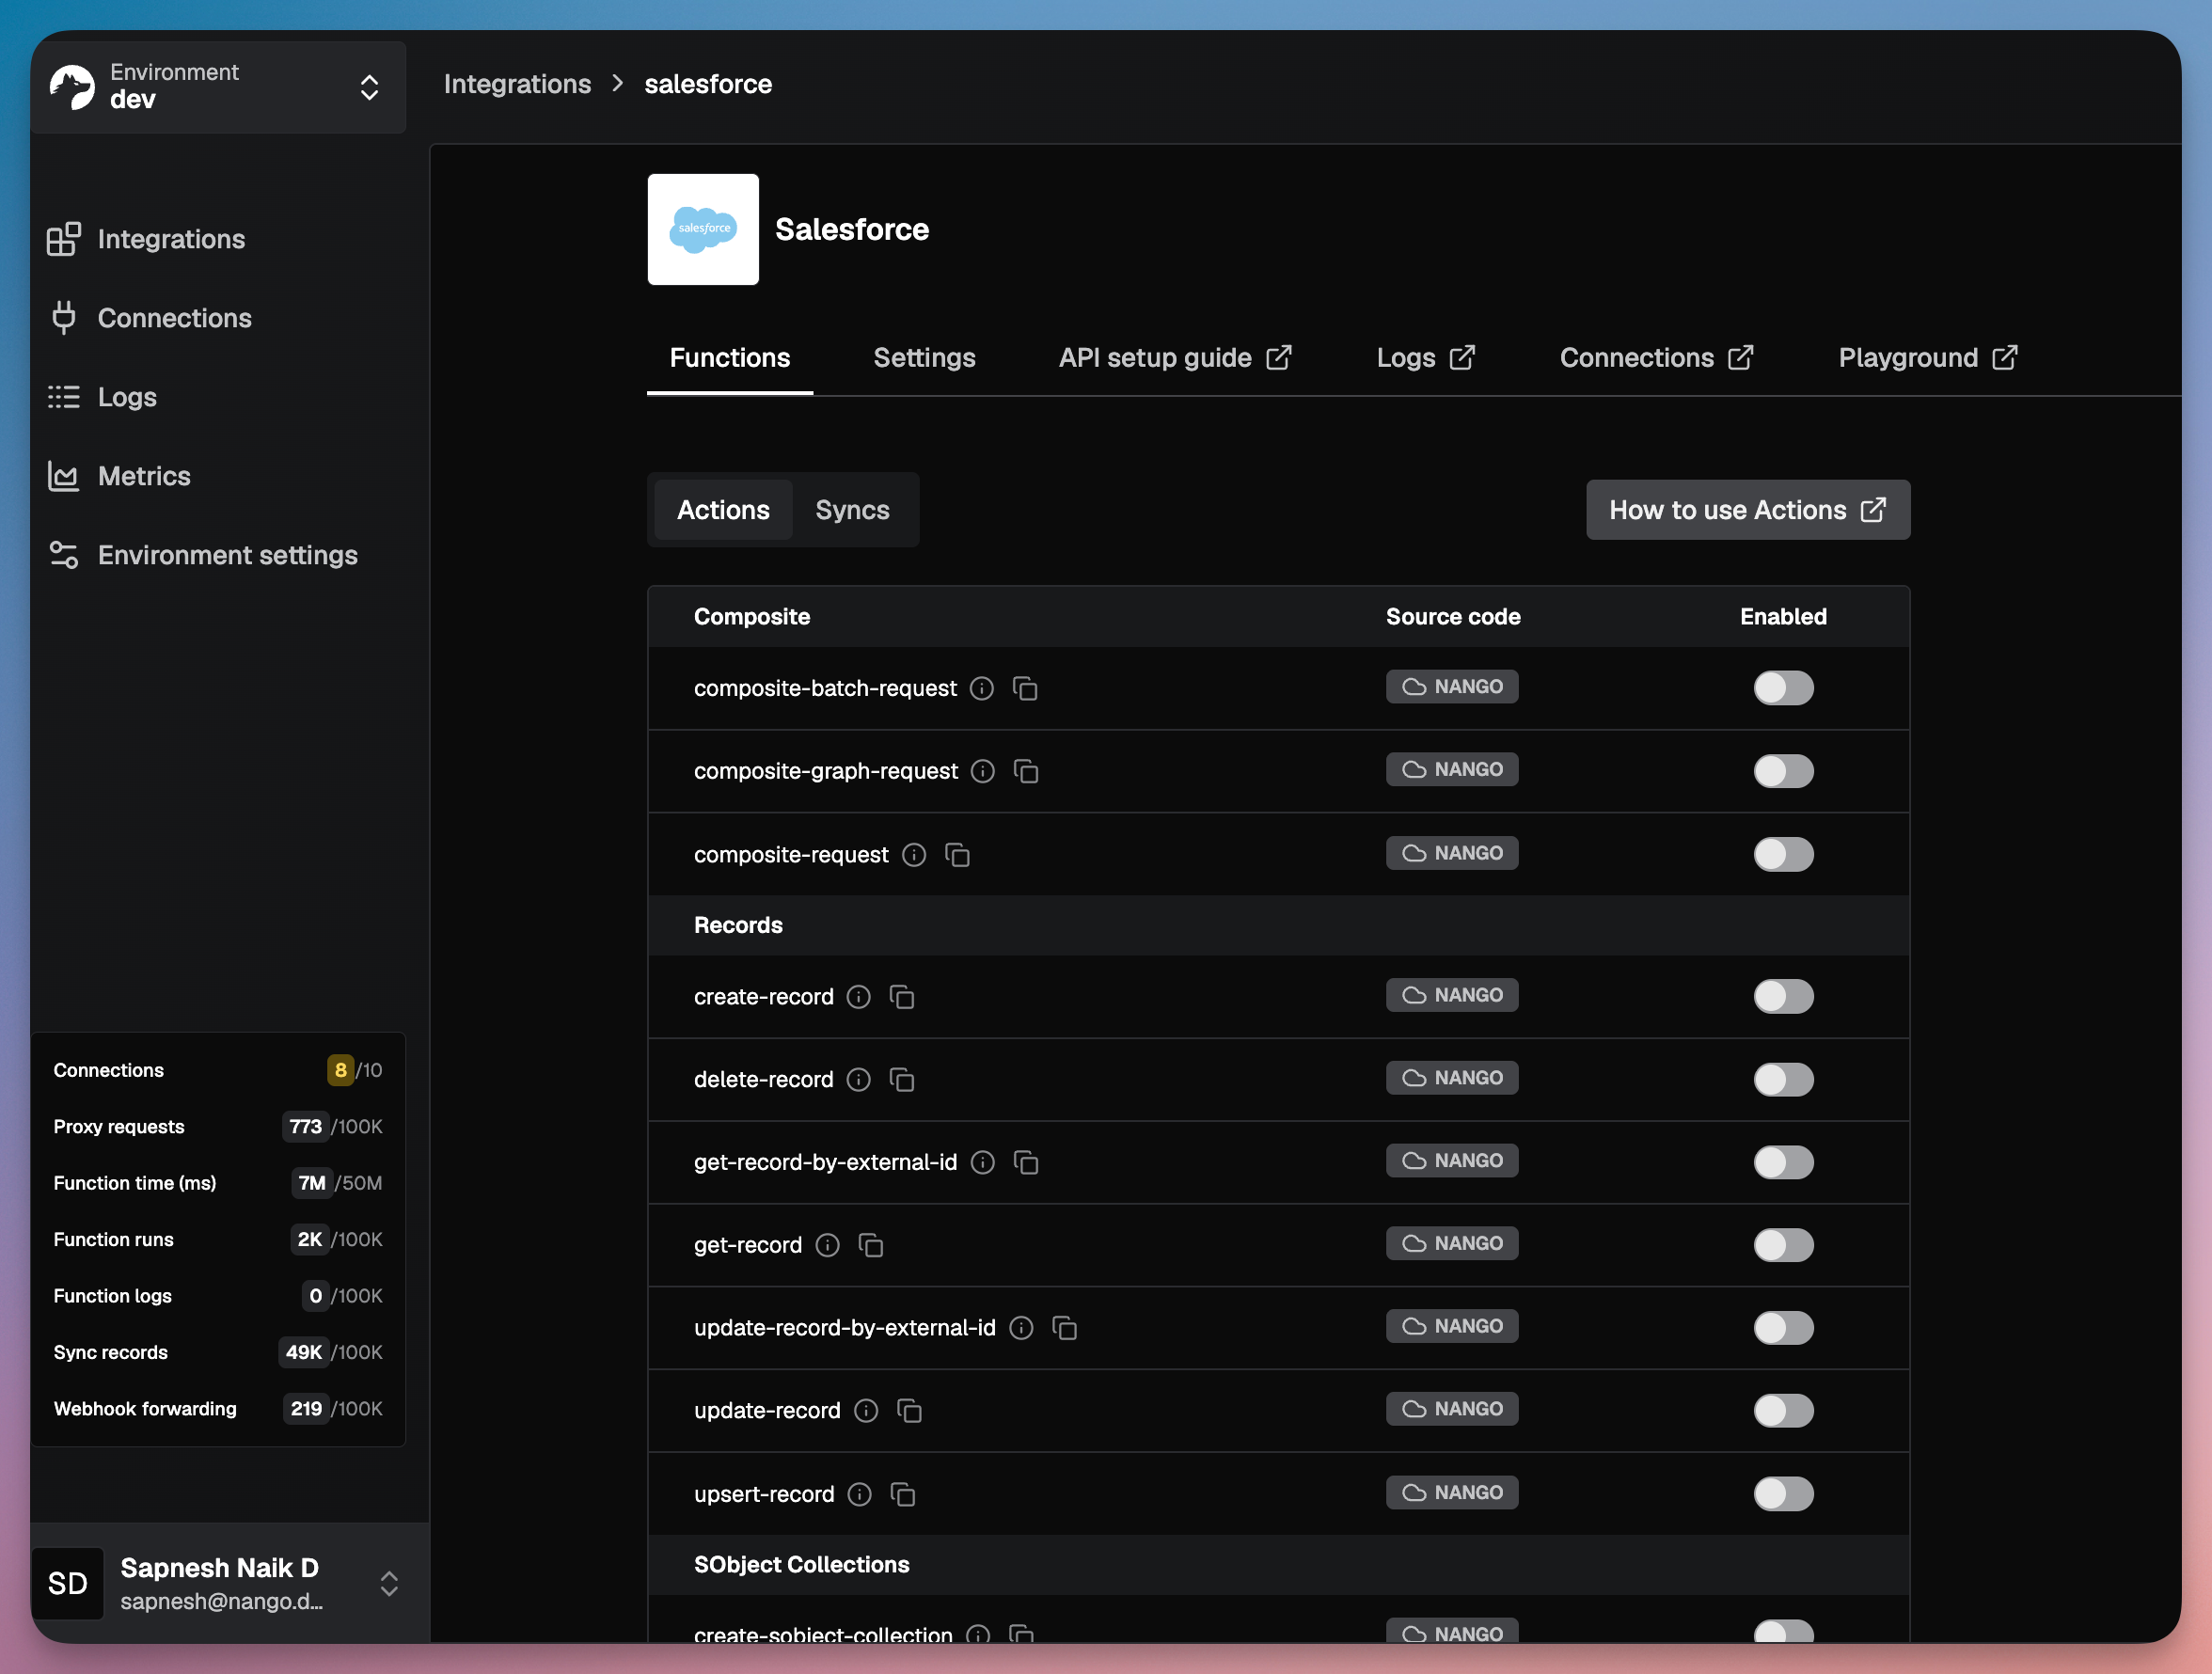Click the Function time (ms) usage row
Image resolution: width=2212 pixels, height=1674 pixels.
click(218, 1183)
